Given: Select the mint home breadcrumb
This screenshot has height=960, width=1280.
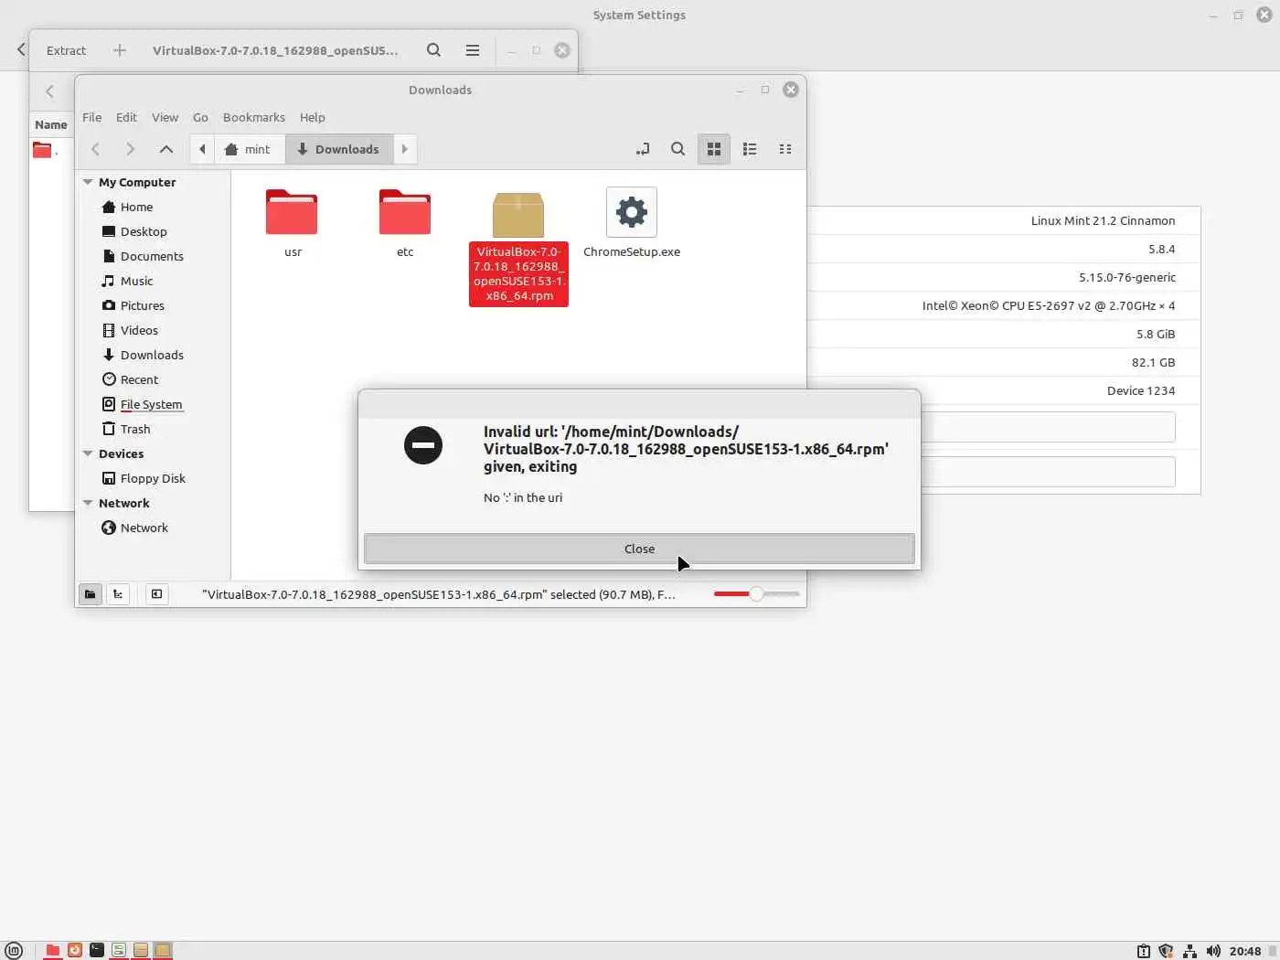Looking at the screenshot, I should coord(250,149).
